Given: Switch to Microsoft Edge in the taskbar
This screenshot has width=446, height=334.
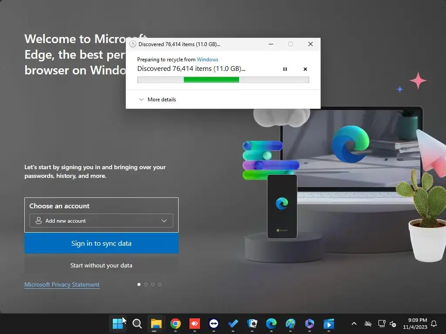Looking at the screenshot, I should (271, 324).
